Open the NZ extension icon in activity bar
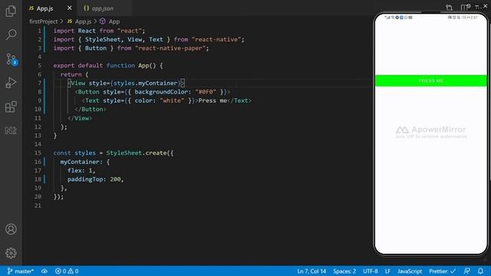 [11, 130]
